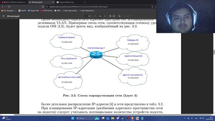The height and width of the screenshot is (121, 215).
Task: Click the text 10.128.4.0/24
Action: (133, 44)
